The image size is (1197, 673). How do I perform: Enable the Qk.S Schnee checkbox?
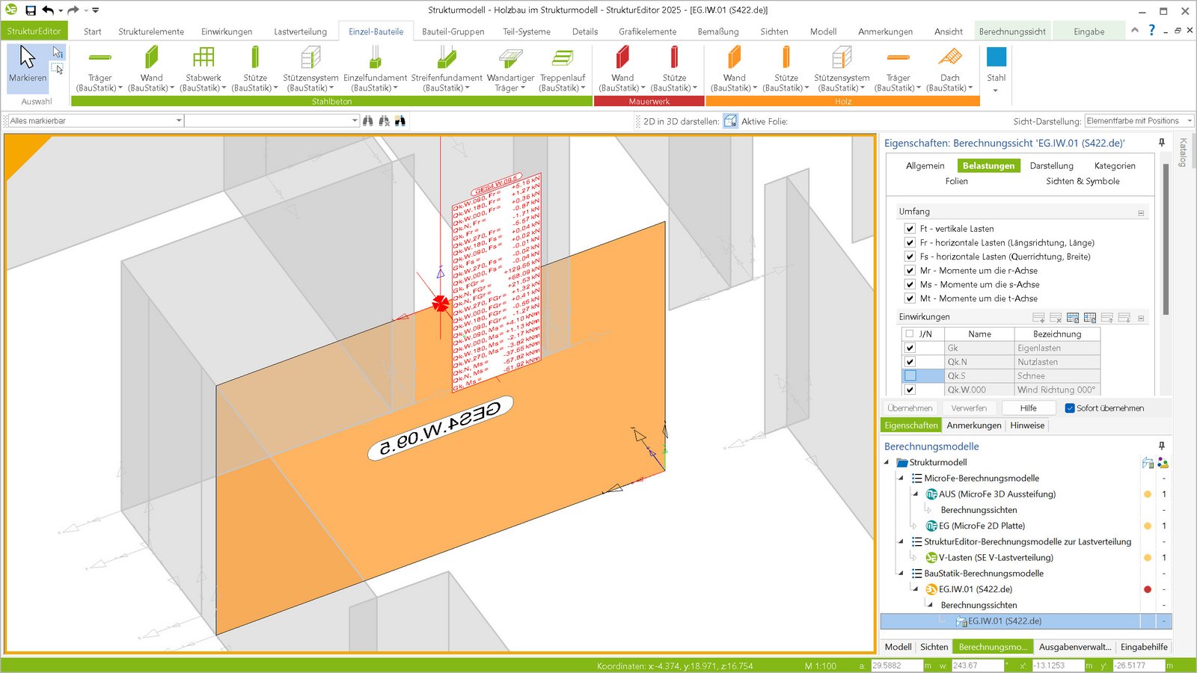coord(910,376)
